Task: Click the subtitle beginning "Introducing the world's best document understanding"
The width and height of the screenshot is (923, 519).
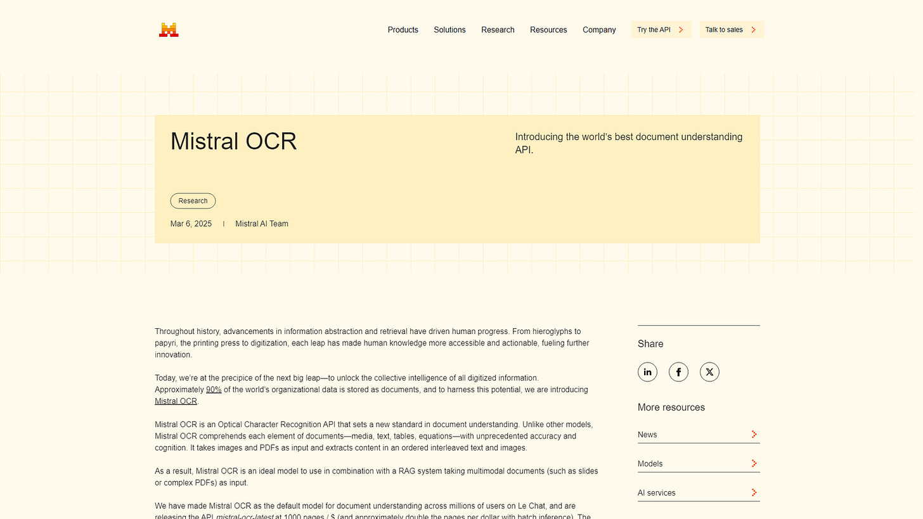Action: 629,143
